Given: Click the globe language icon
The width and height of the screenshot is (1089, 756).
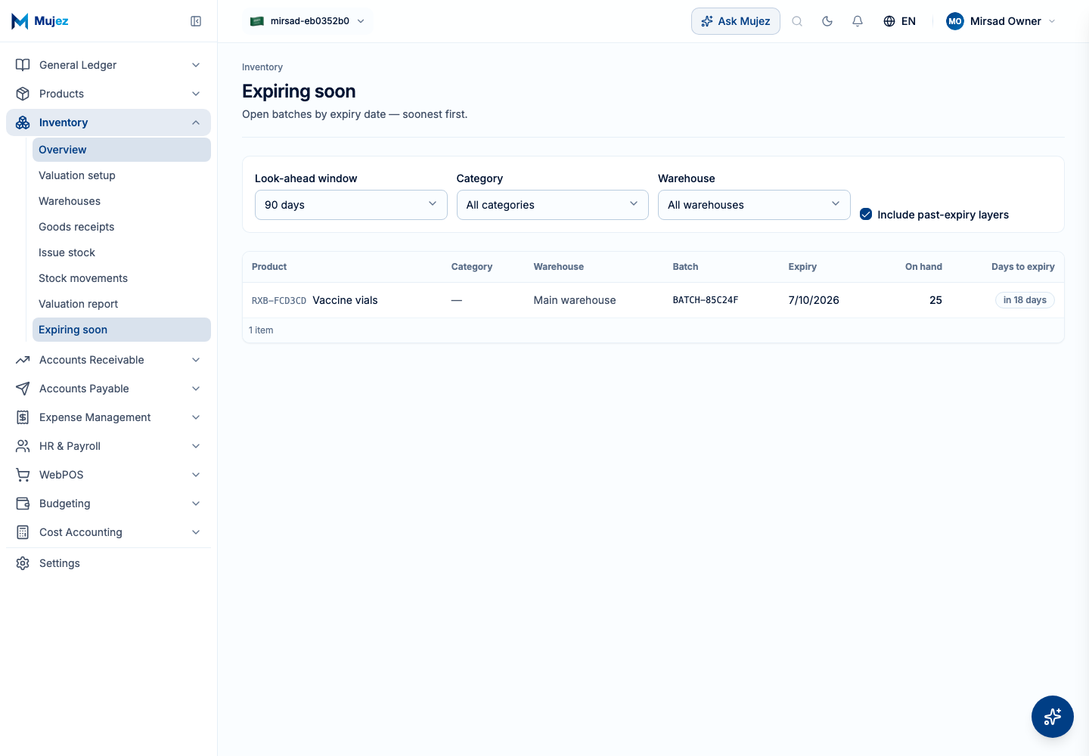Looking at the screenshot, I should point(889,21).
